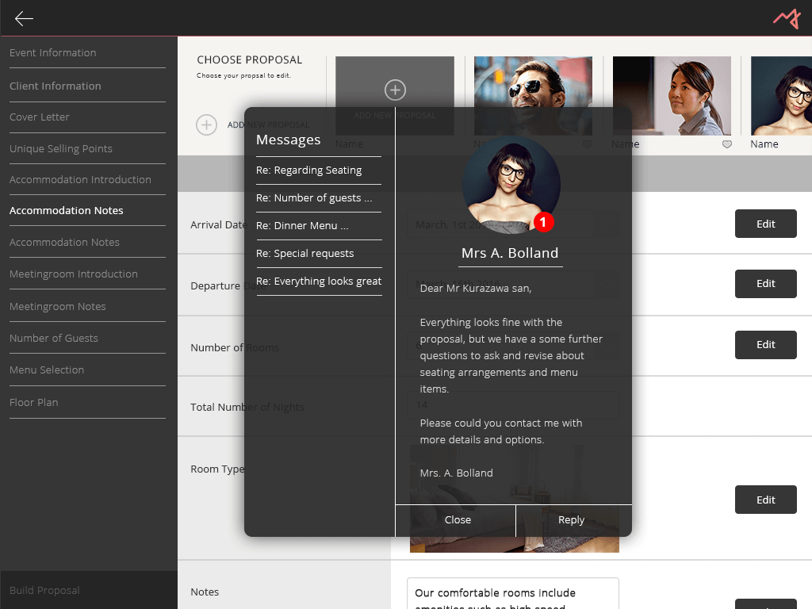This screenshot has width=812, height=609.
Task: Click the Mrs A. Bolland name heading
Action: click(510, 253)
